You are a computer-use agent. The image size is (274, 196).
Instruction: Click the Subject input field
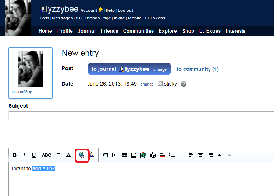pos(141,116)
